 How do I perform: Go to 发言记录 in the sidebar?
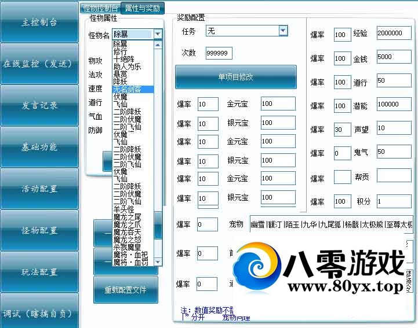click(39, 106)
